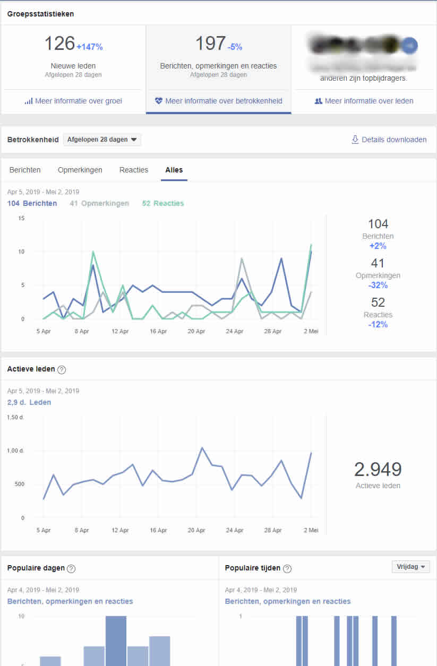Open the help icon beside Actieve leden
Image resolution: width=437 pixels, height=666 pixels.
62,369
